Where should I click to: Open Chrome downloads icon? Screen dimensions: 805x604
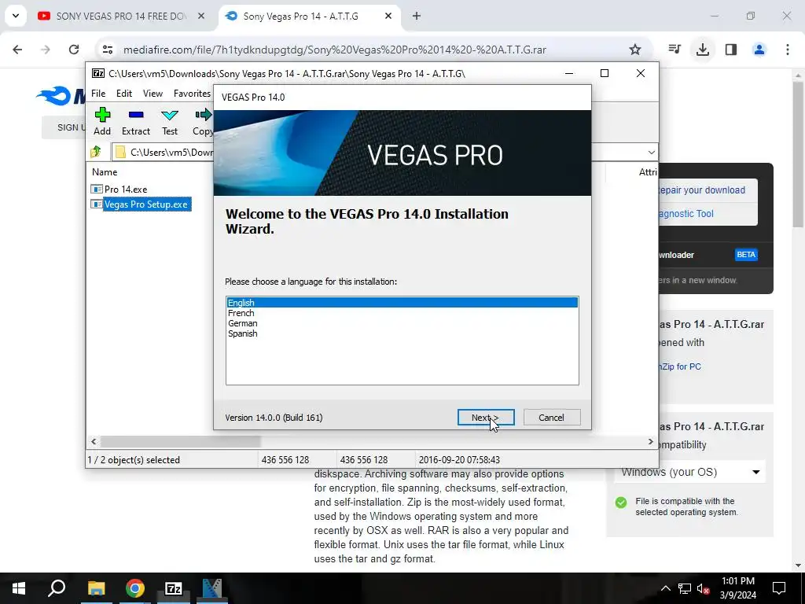702,50
